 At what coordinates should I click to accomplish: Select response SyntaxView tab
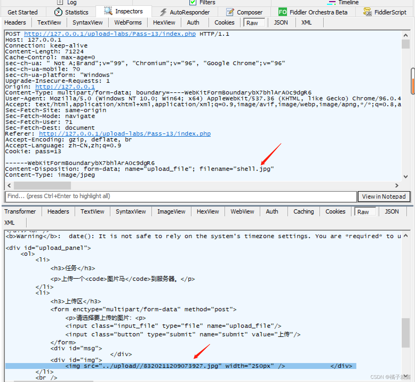[x=131, y=212]
